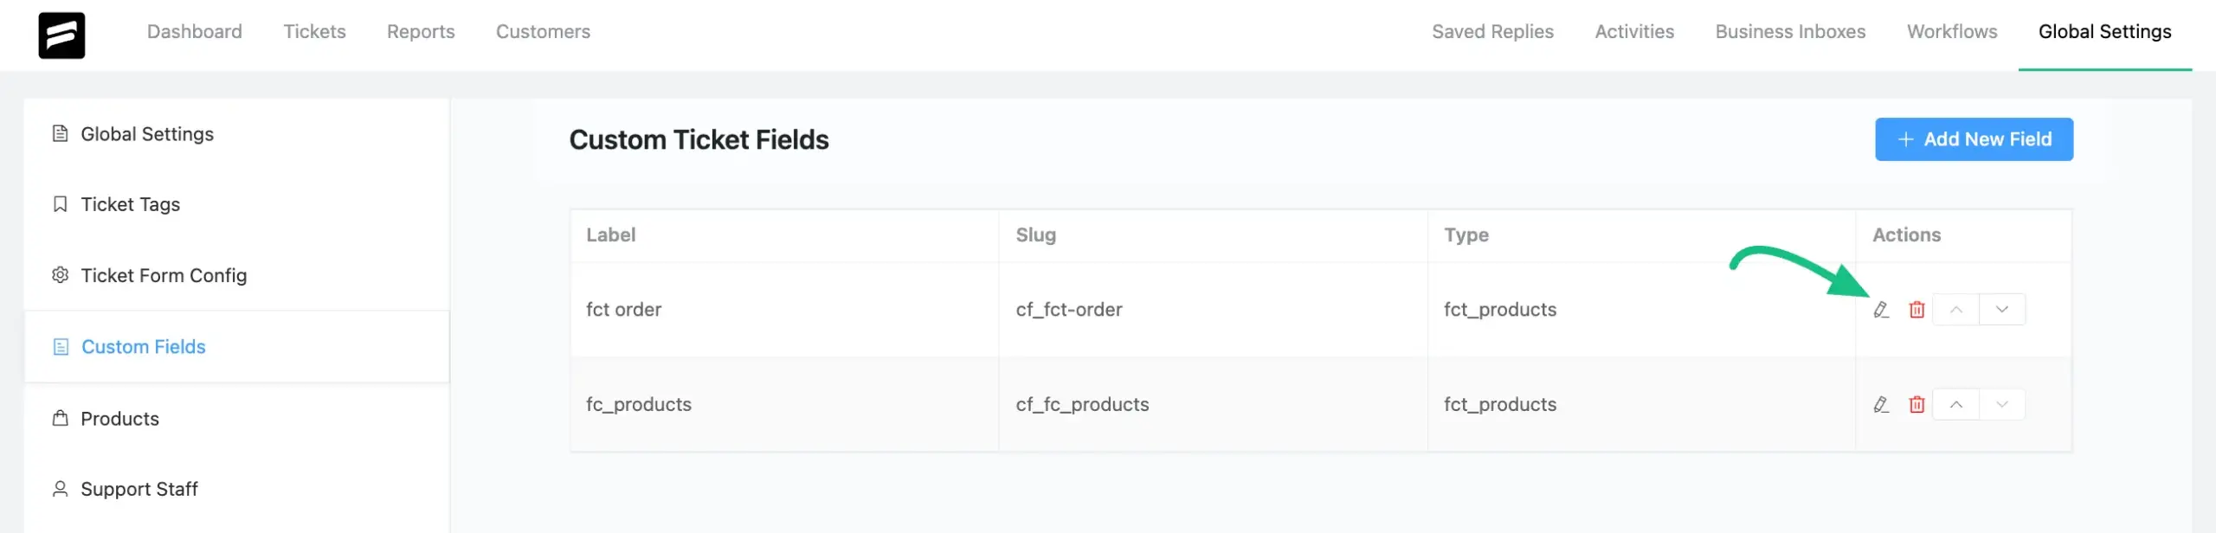Screen dimensions: 2216x533
Task: Open Saved Replies
Action: click(x=1492, y=32)
